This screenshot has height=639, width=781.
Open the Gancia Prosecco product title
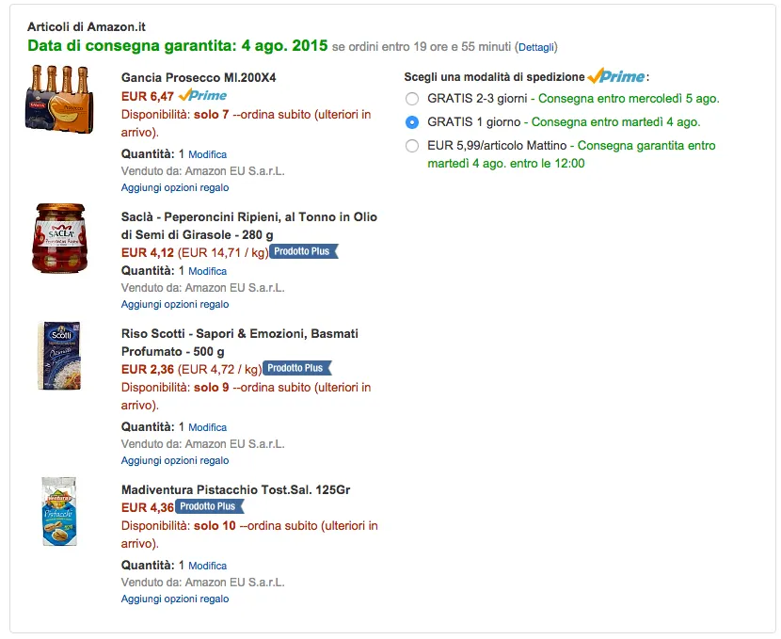click(x=215, y=79)
